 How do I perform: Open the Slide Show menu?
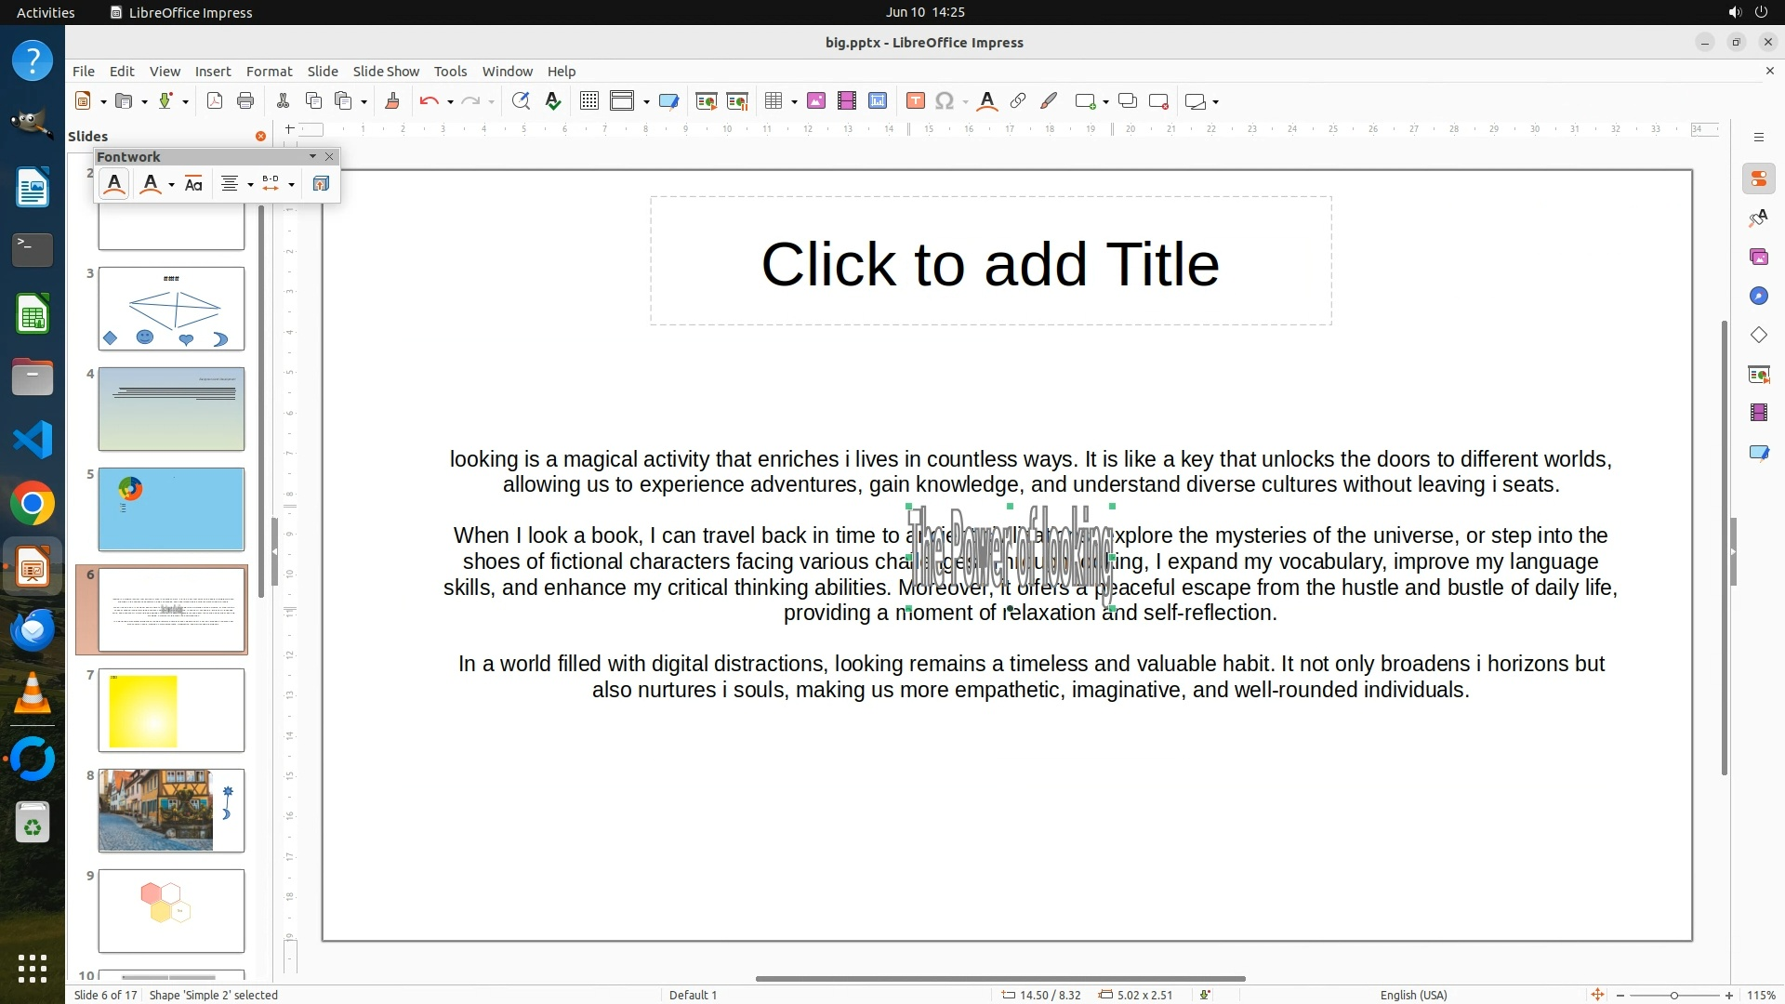[x=386, y=72]
